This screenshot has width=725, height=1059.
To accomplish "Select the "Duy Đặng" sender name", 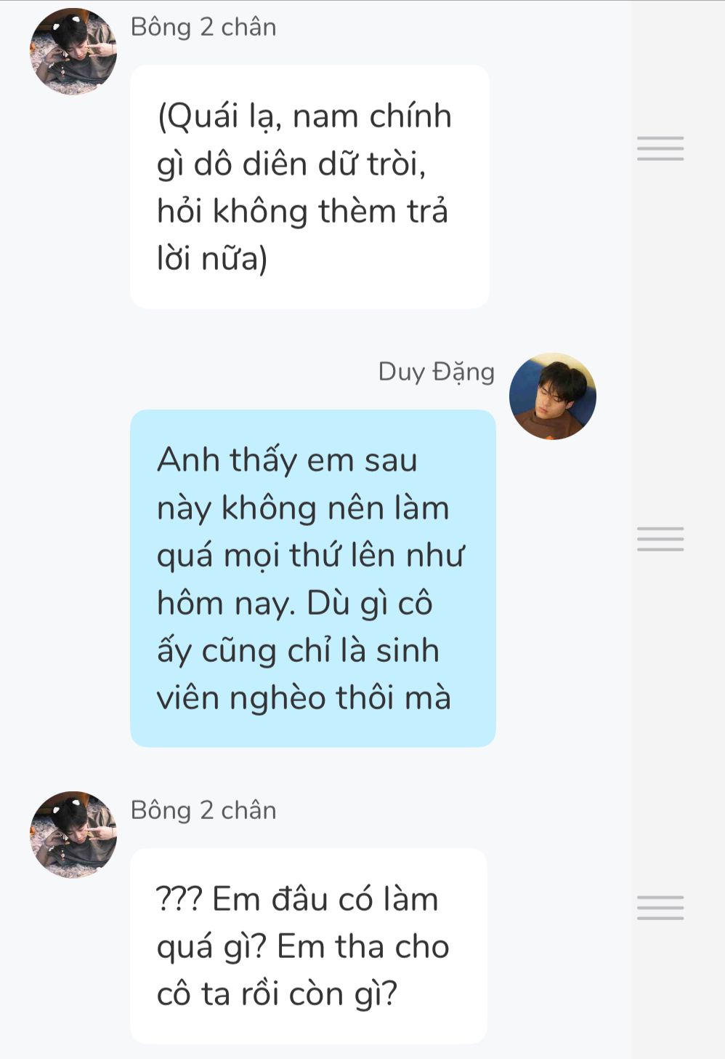I will (437, 372).
